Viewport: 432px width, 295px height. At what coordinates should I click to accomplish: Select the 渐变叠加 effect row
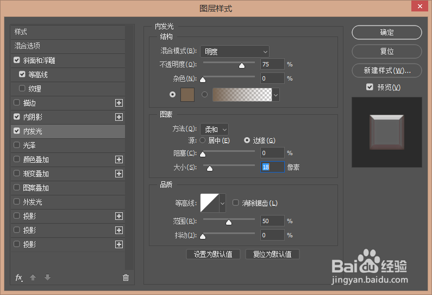tap(68, 174)
